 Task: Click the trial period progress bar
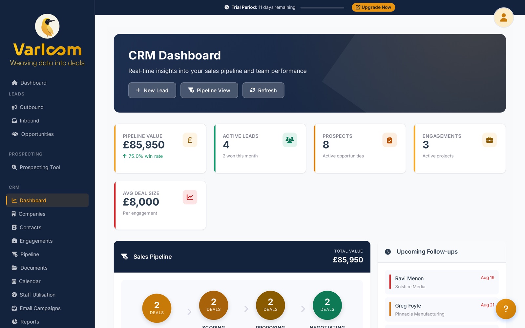(322, 8)
